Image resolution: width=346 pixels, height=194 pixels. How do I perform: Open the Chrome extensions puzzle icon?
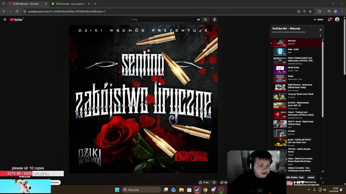click(x=320, y=11)
